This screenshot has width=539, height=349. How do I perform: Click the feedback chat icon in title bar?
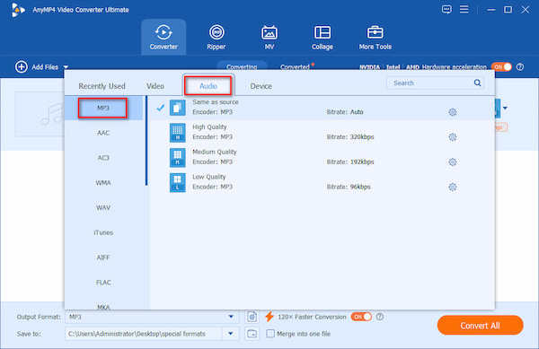click(446, 9)
